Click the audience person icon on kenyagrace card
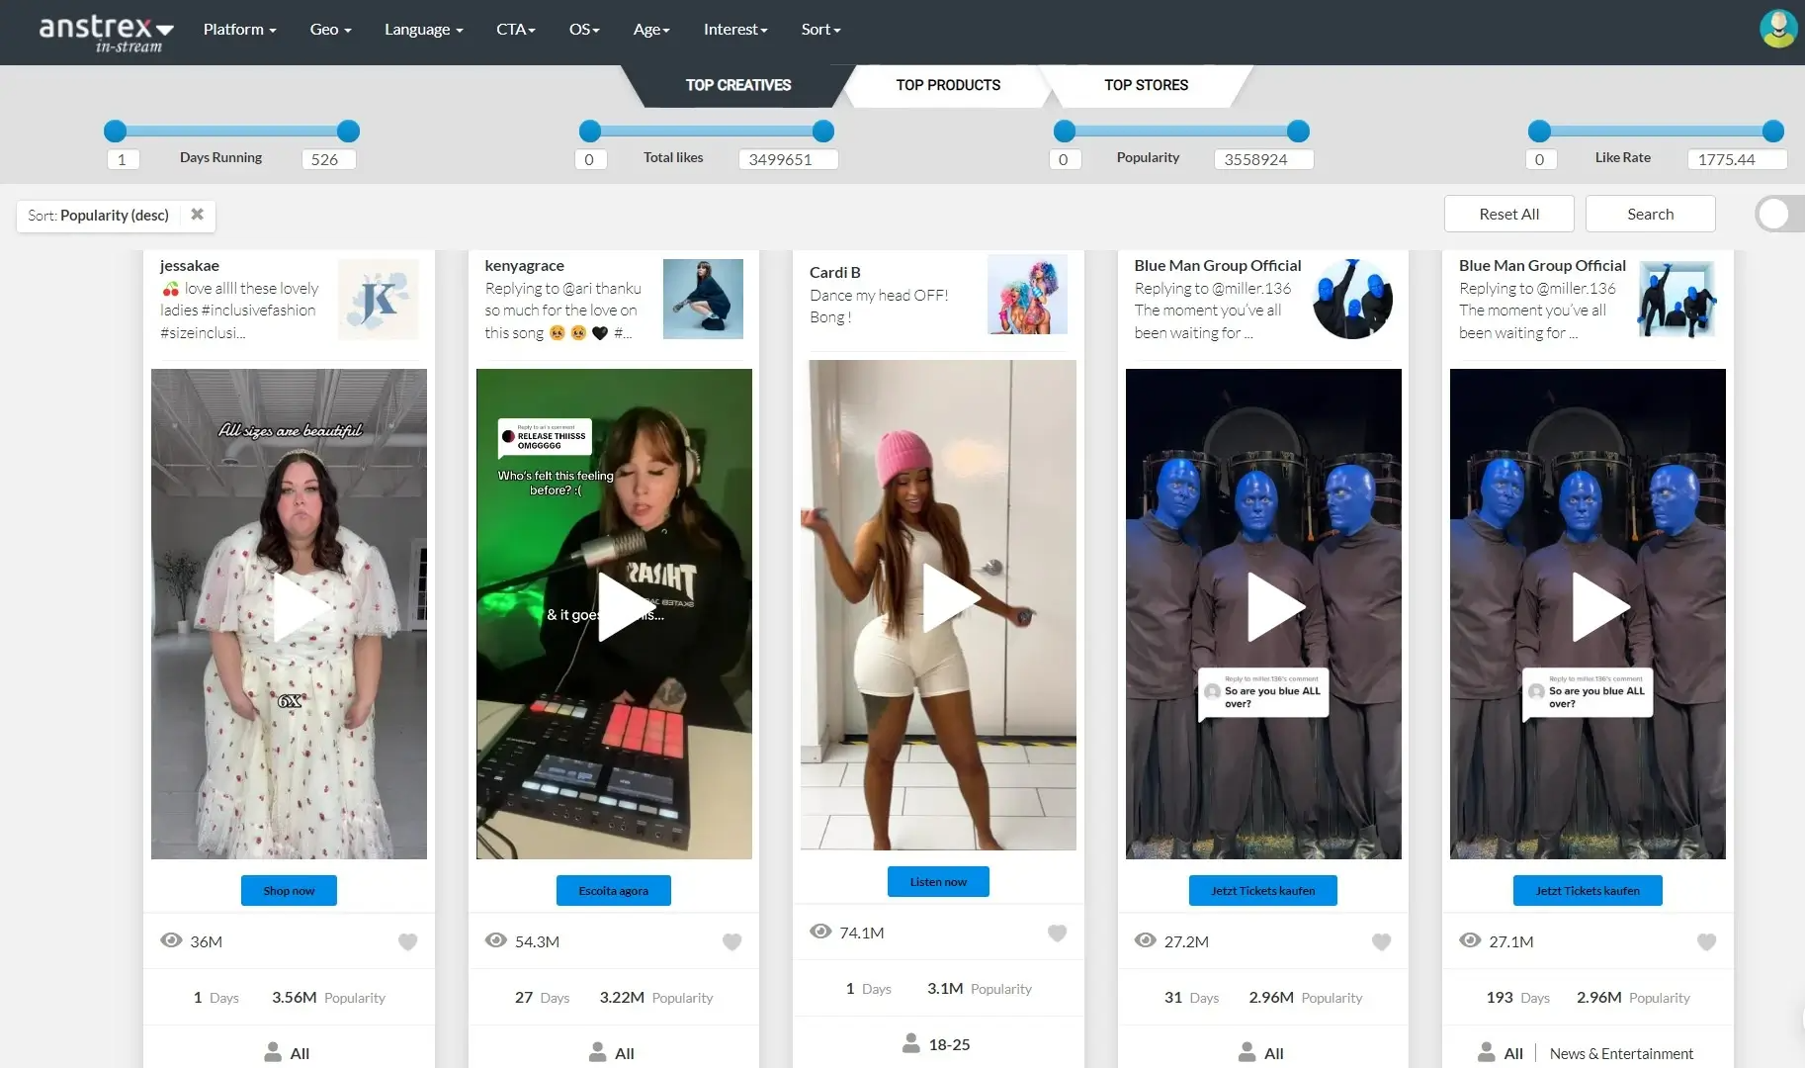Image resolution: width=1805 pixels, height=1068 pixels. point(597,1052)
